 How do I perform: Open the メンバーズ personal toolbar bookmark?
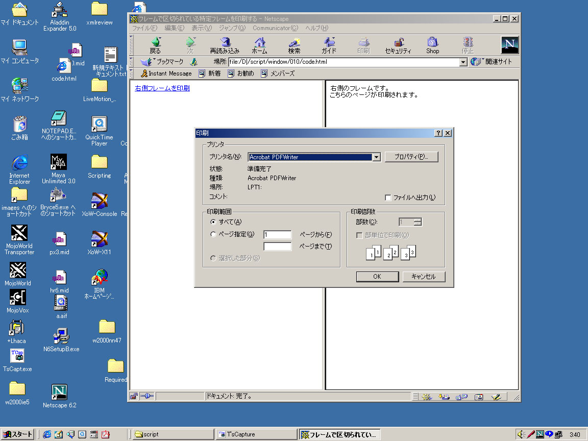click(x=278, y=73)
